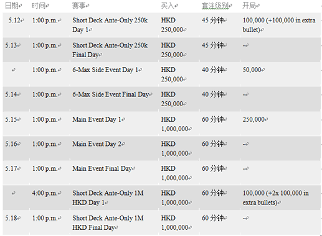The width and height of the screenshot is (322, 236).
Task: Select the 50,000 starting stack cell
Action: pyautogui.click(x=252, y=70)
